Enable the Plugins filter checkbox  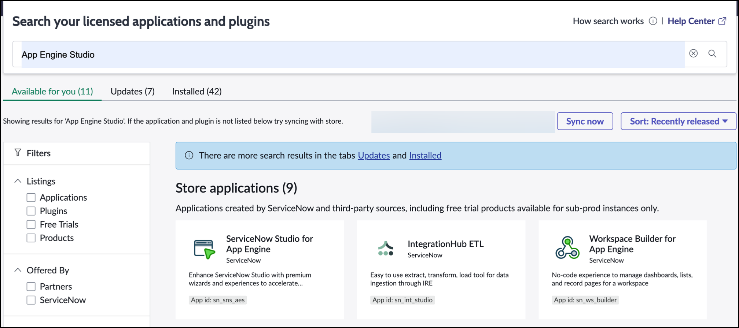31,211
